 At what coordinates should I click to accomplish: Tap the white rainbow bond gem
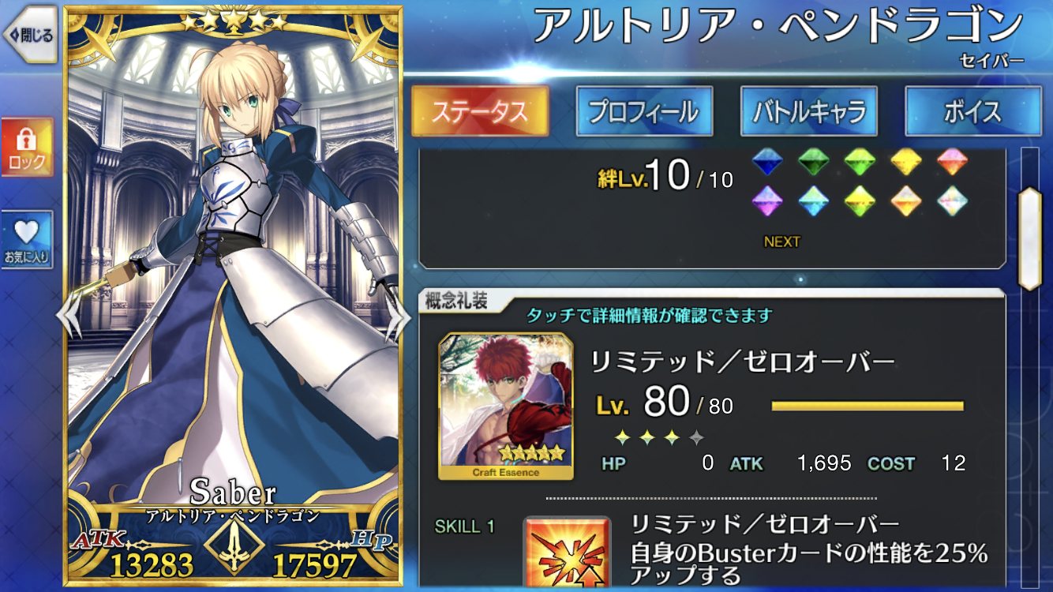952,200
